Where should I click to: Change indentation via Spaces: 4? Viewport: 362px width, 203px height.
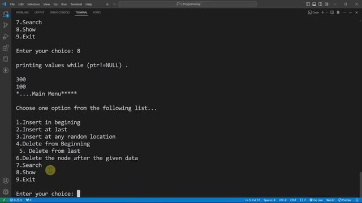269,200
